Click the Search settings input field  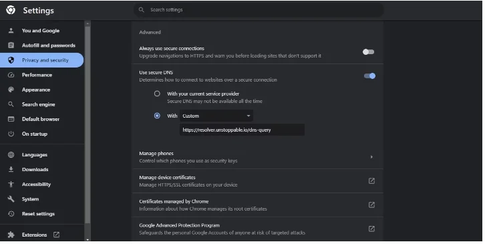[x=259, y=10]
